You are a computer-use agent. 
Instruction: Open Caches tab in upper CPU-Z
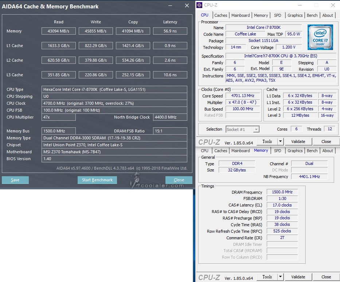(221, 15)
